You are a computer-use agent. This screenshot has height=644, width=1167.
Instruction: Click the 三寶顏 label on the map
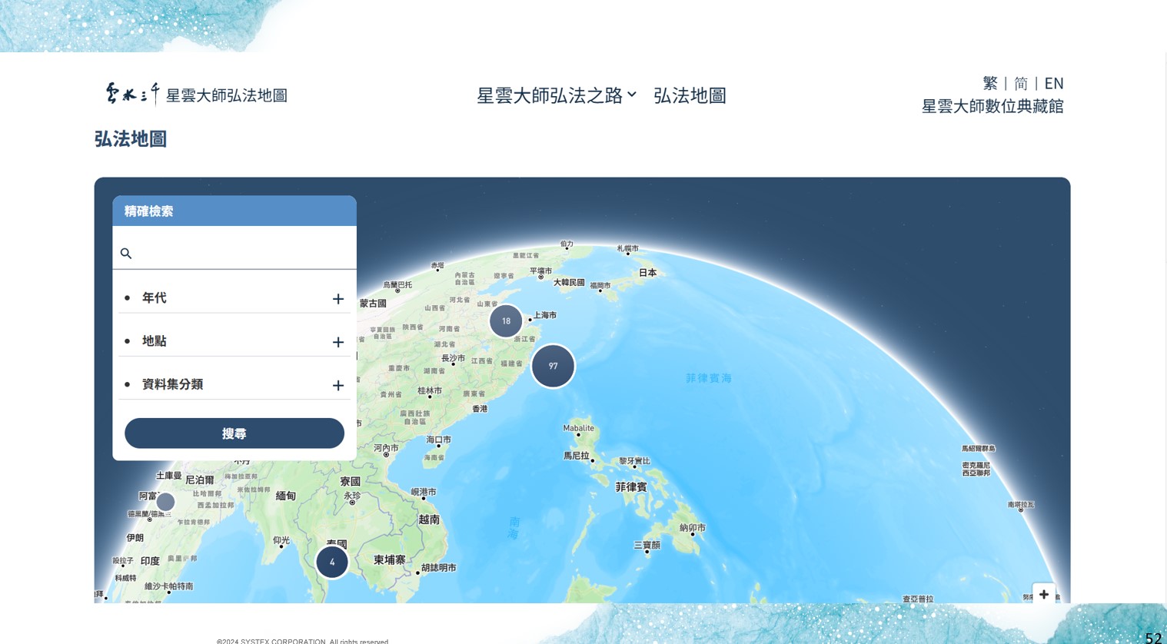tap(647, 545)
